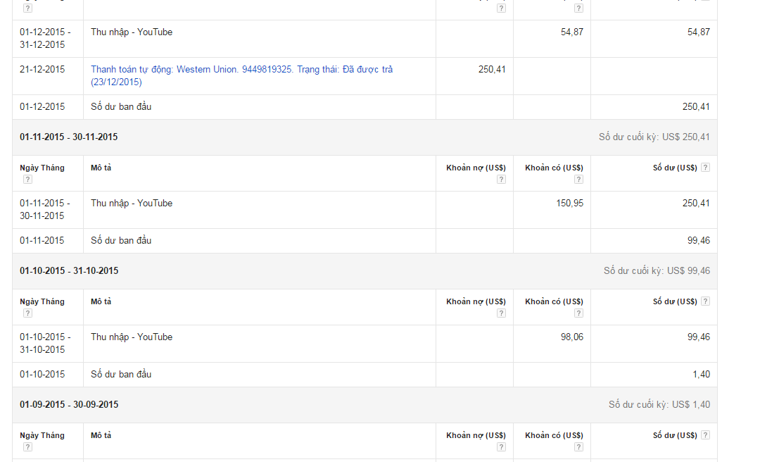
Task: Click the 01-10-2015 - 31-10-2015 period header
Action: click(x=69, y=271)
